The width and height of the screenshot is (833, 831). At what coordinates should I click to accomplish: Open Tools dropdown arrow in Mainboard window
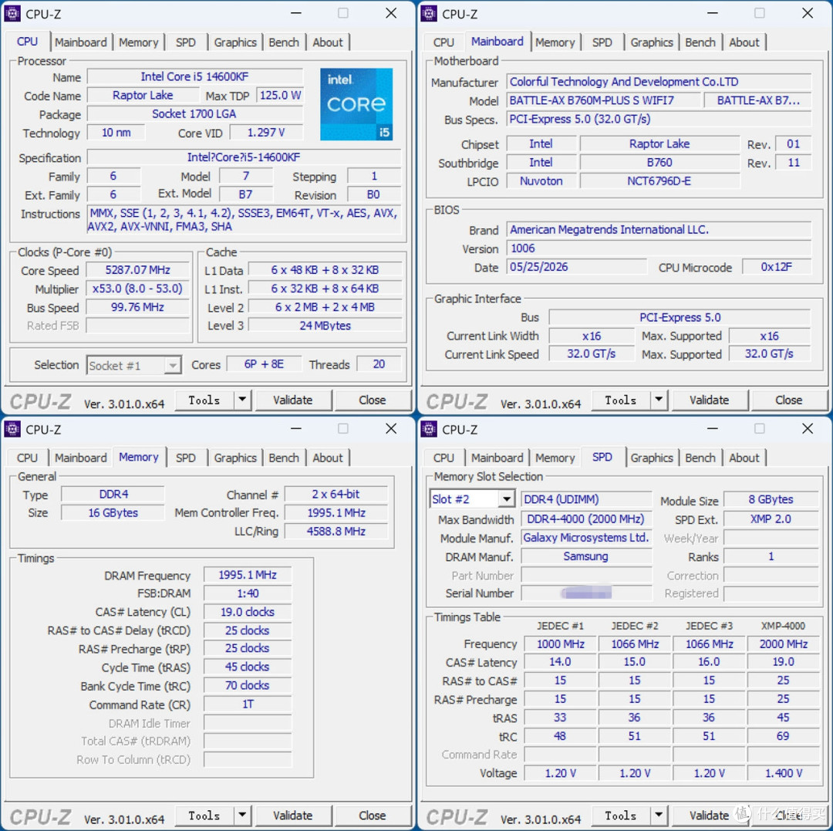(659, 400)
